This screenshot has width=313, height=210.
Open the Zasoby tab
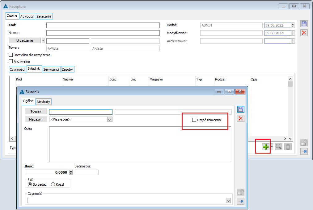click(x=67, y=69)
